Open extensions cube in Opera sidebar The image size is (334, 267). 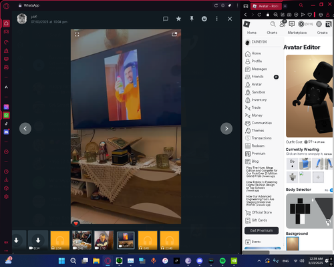[6, 188]
